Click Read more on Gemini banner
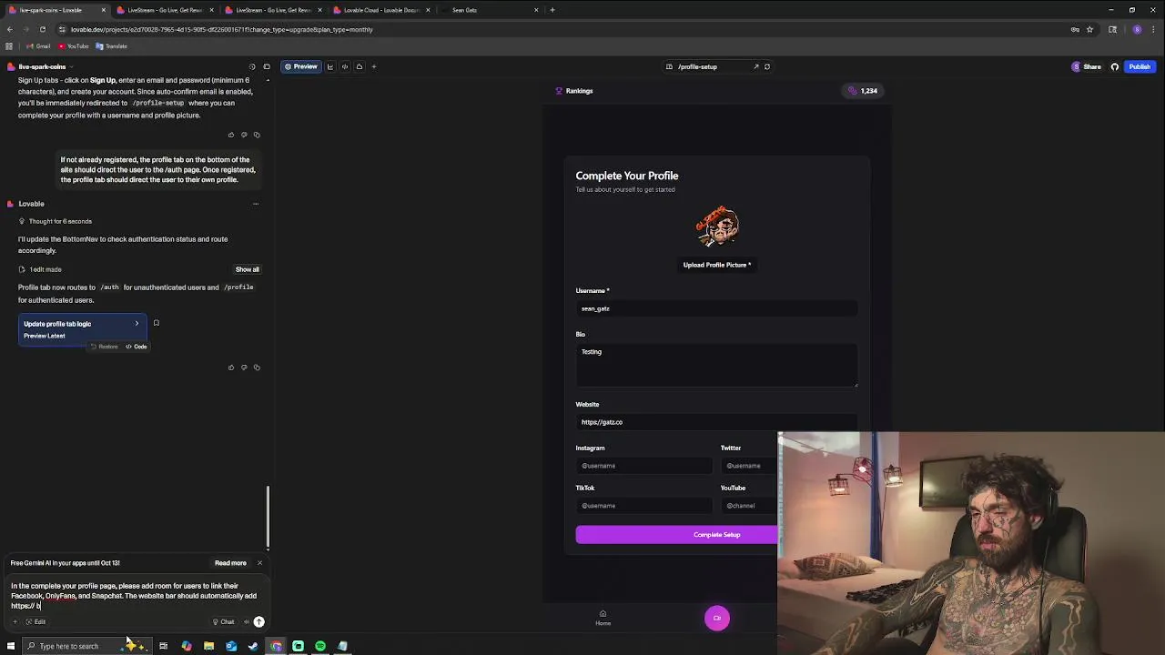This screenshot has width=1165, height=655. click(230, 563)
